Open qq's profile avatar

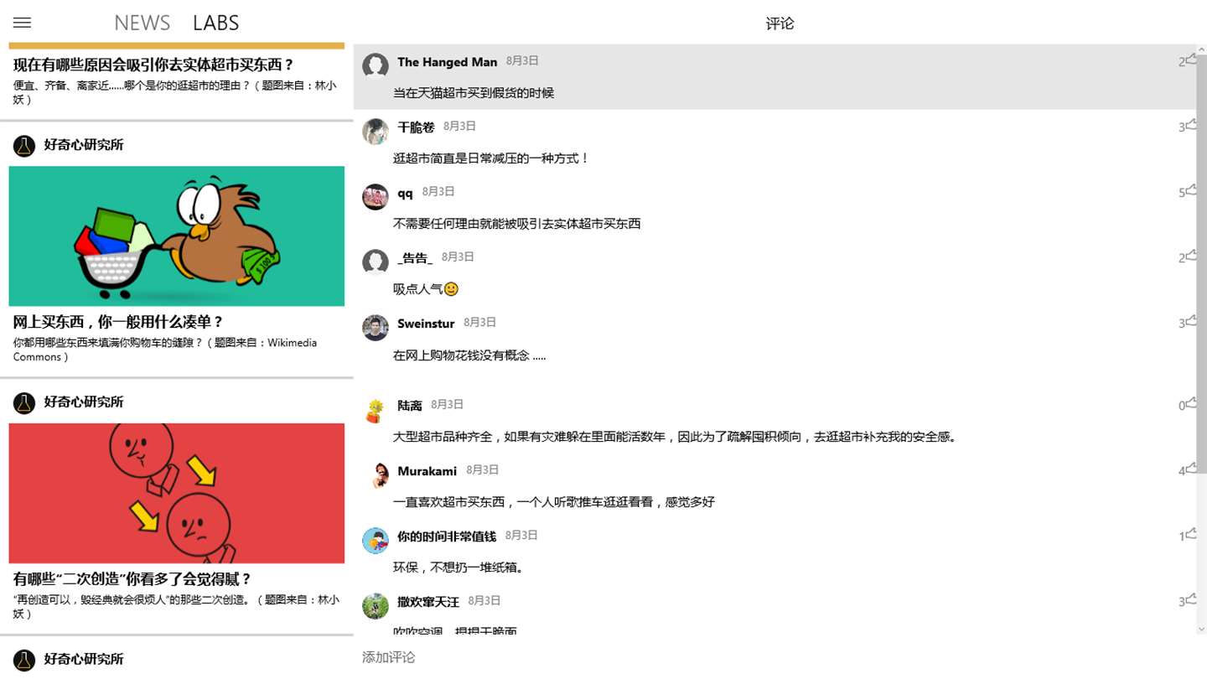point(376,197)
